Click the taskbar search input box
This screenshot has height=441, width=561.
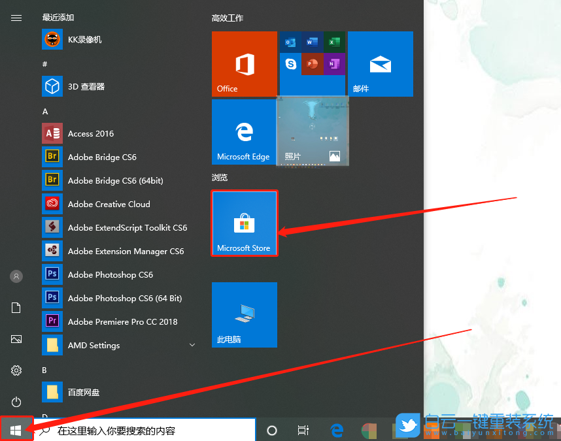pyautogui.click(x=144, y=431)
